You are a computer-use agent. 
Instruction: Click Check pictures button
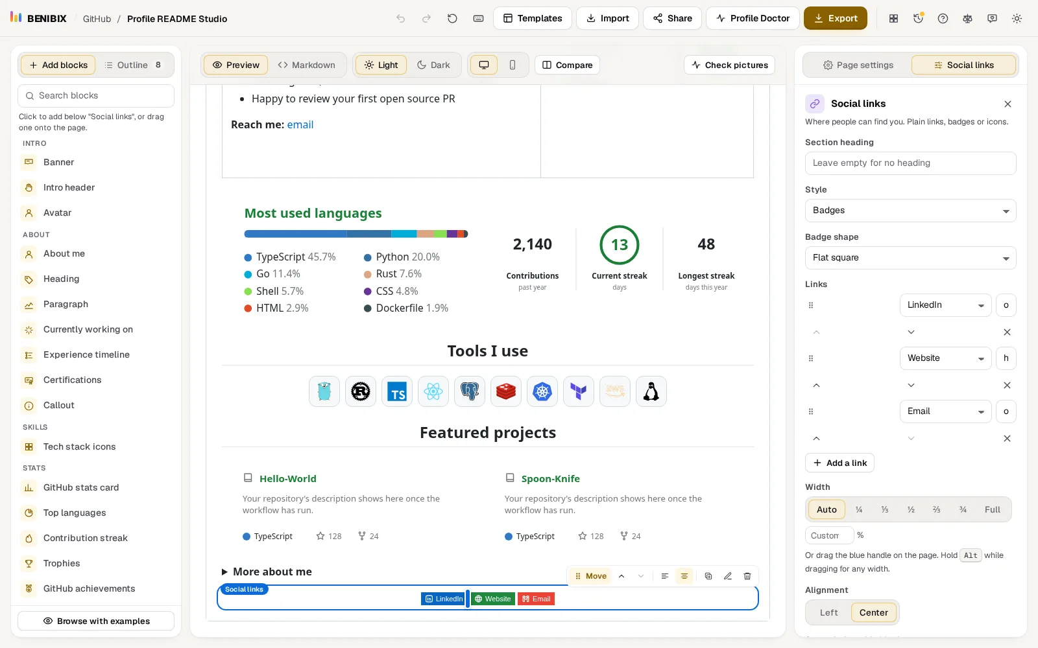[729, 65]
